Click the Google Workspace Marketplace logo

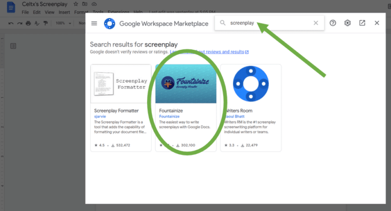point(109,24)
